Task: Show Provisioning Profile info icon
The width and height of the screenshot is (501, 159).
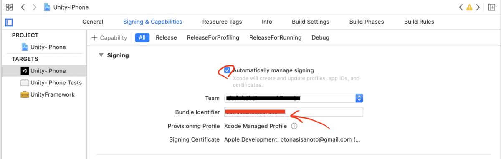Action: (294, 126)
